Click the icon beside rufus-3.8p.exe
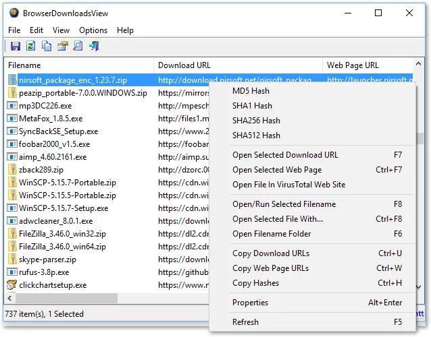 point(11,272)
